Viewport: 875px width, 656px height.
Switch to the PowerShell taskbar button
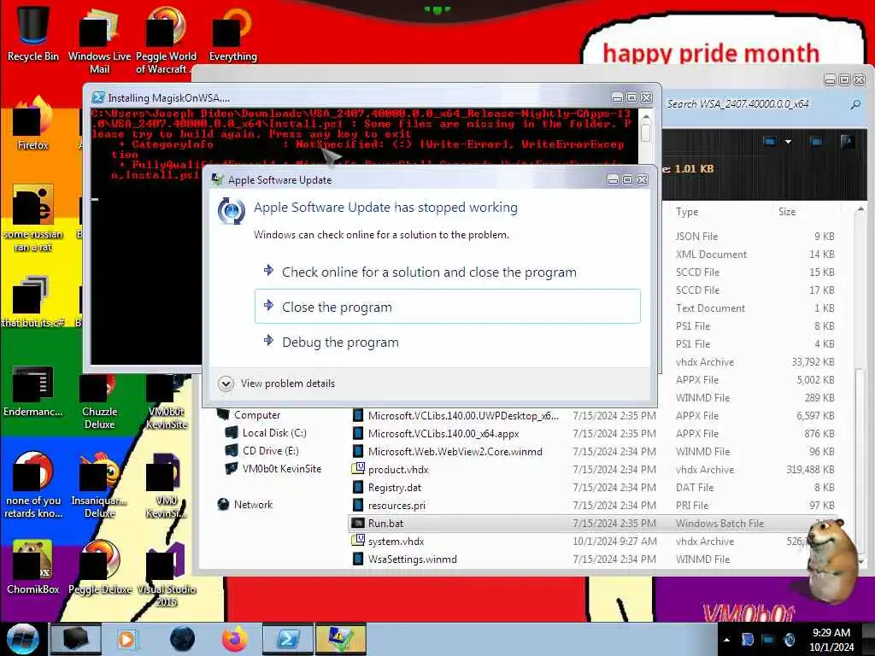tap(288, 639)
